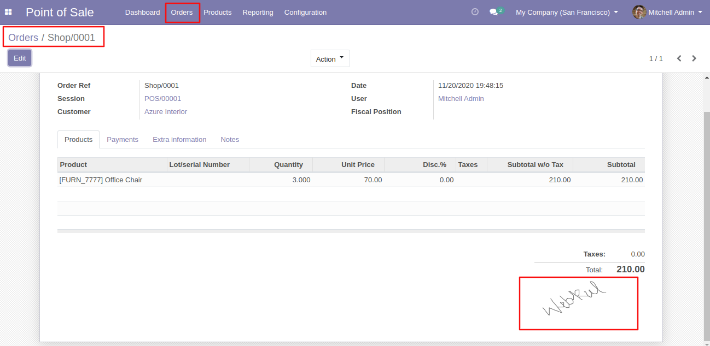
Task: Click the Unit Price column header
Action: [348, 165]
